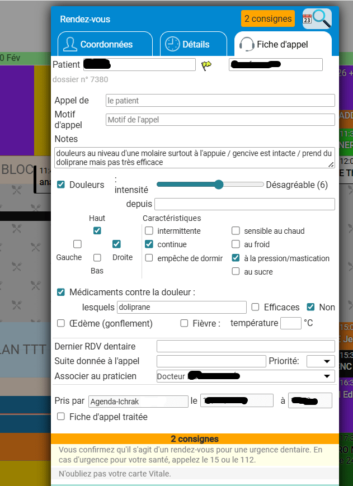Adjust the pain intensité slider

tap(219, 185)
